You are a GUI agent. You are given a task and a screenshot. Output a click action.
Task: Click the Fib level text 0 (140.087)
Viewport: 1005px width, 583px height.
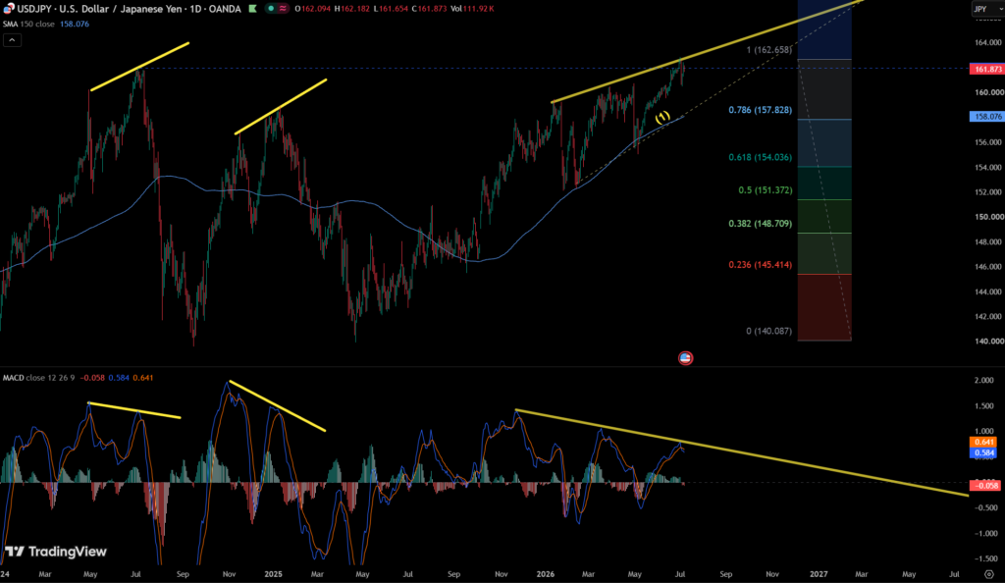click(768, 331)
